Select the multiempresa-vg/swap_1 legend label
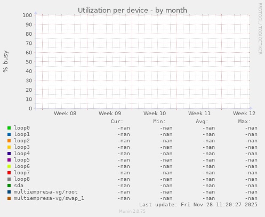Screen dimensions: 265x217 coord(49,198)
